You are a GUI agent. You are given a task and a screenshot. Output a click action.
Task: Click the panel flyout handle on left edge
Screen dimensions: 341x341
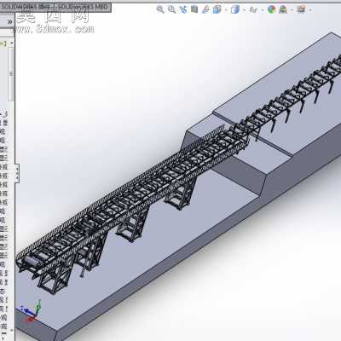[x=17, y=172]
